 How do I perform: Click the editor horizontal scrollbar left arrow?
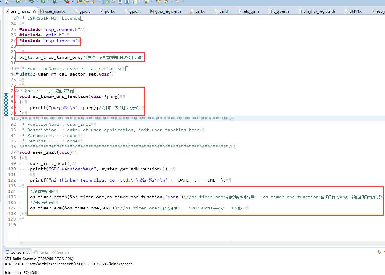[x=21, y=243]
